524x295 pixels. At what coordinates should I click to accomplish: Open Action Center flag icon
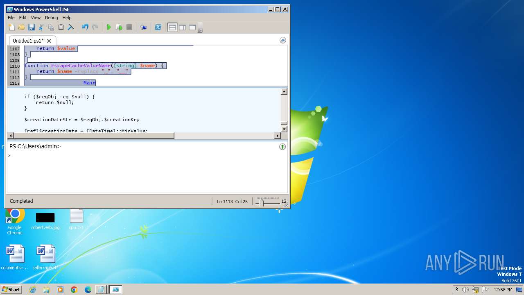coord(485,290)
